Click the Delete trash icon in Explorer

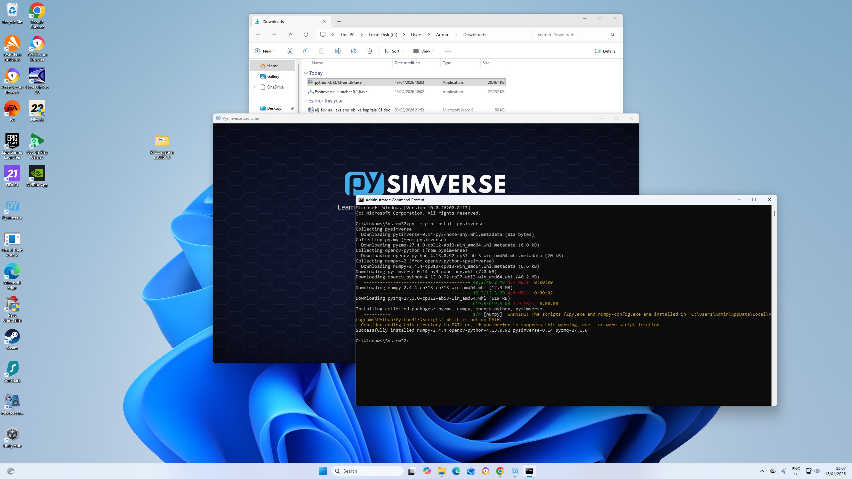[x=369, y=51]
